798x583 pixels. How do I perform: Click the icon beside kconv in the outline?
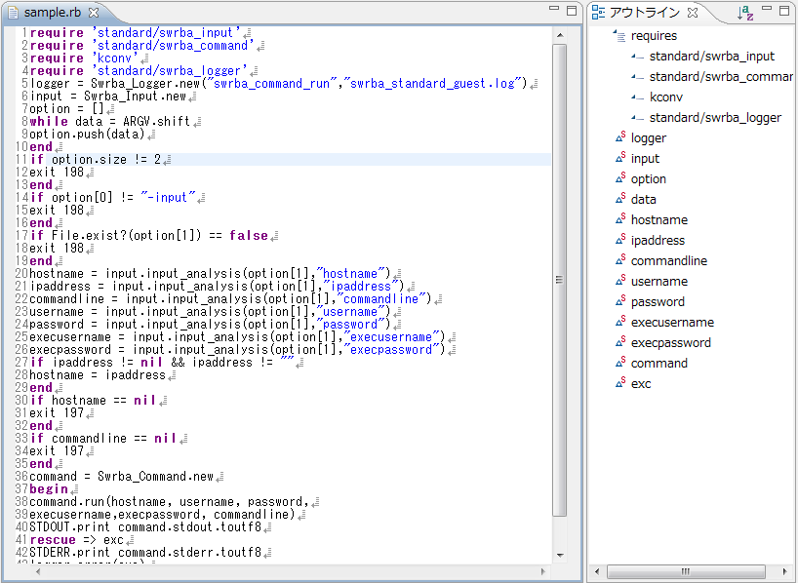(637, 97)
